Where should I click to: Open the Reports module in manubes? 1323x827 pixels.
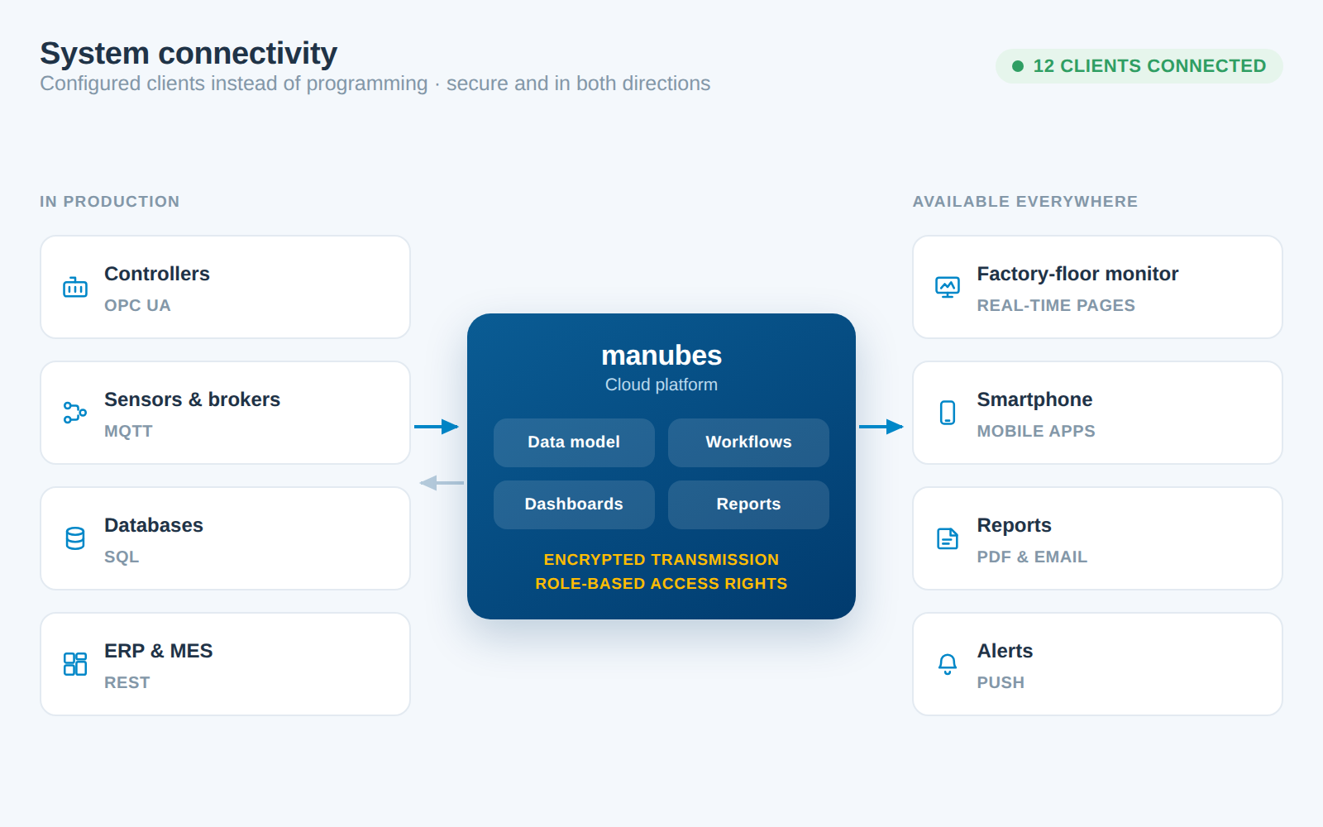tap(748, 504)
